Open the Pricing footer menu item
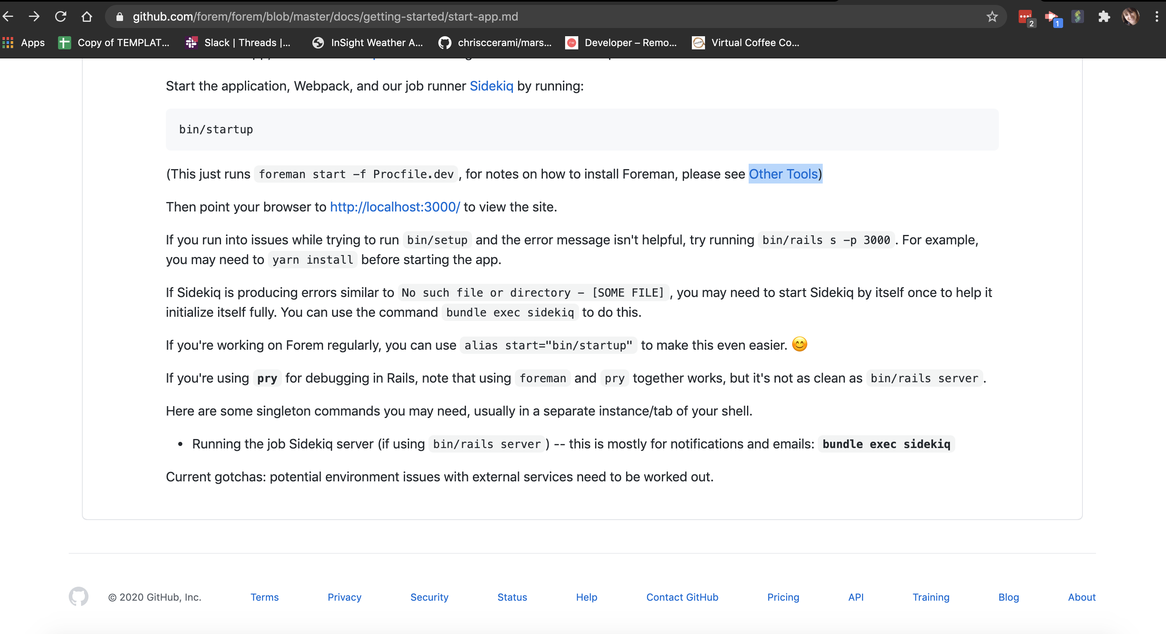1166x634 pixels. pos(783,597)
